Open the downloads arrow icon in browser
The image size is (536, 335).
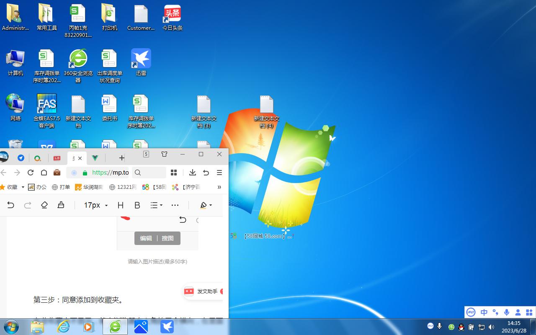[x=193, y=173]
